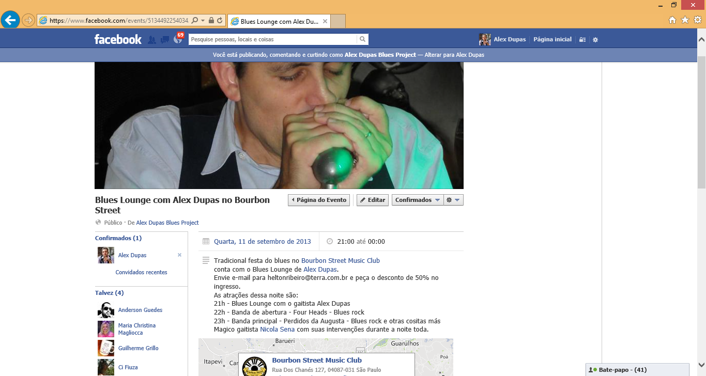Click the Bourbon Street venue logo on map
The image size is (706, 376).
point(254,367)
